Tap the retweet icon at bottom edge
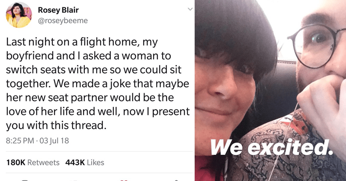Viewport: 346px width, 181px height. [74, 180]
